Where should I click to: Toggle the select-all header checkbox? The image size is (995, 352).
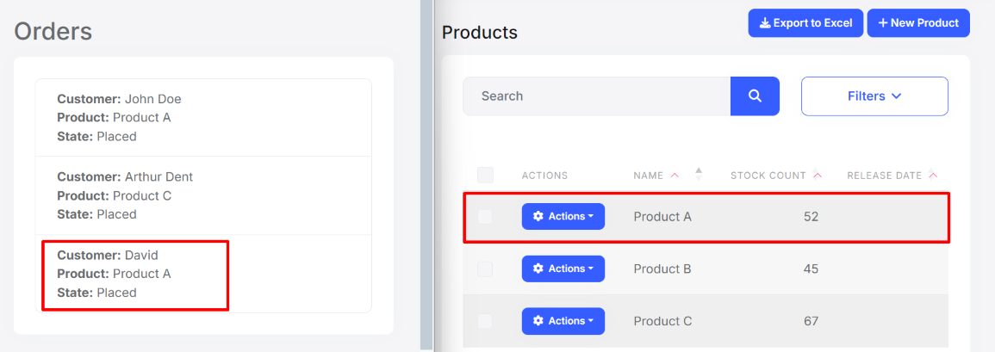pos(486,176)
